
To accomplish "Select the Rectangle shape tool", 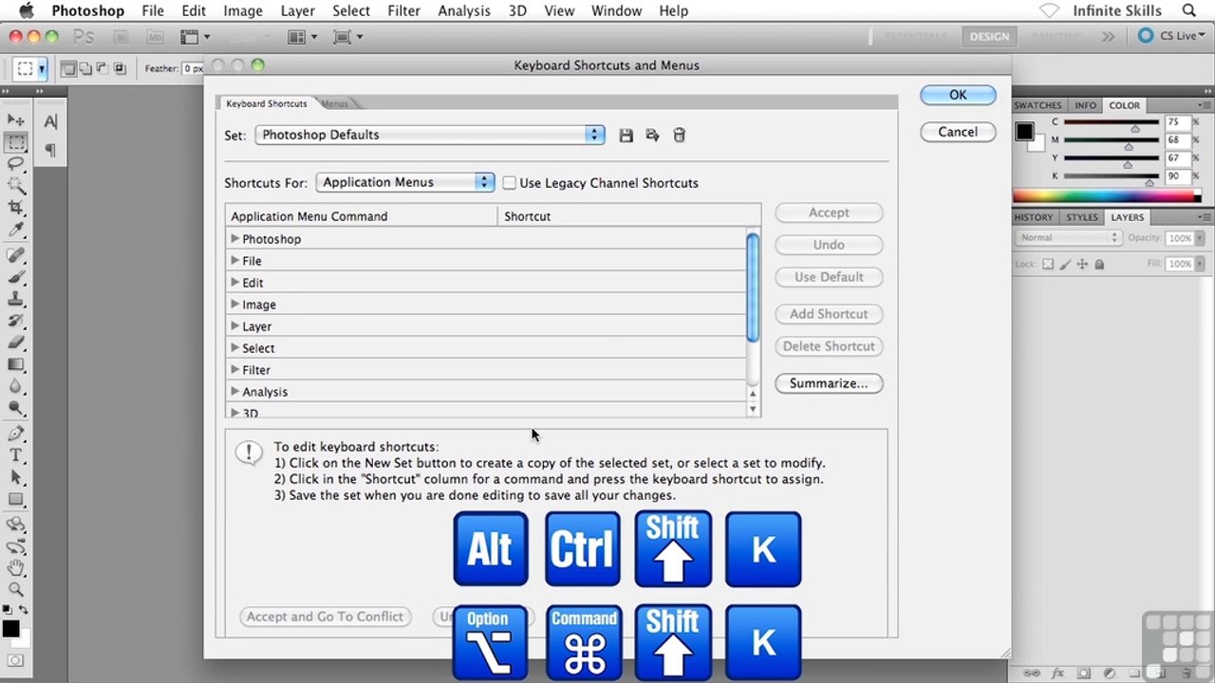I will point(16,499).
